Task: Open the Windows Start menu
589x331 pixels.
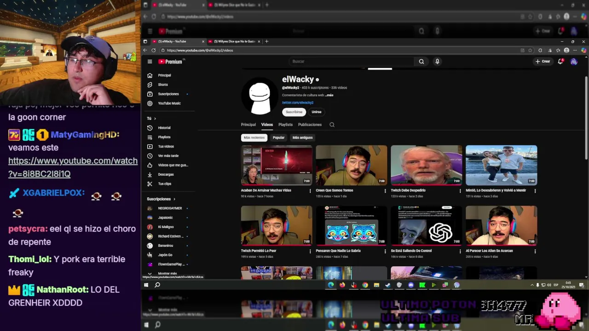Action: [146, 285]
